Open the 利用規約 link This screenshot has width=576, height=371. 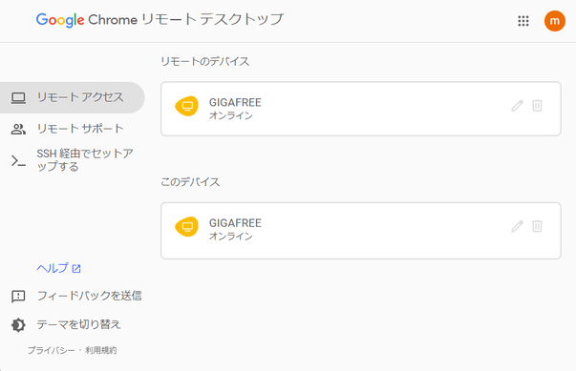click(101, 350)
